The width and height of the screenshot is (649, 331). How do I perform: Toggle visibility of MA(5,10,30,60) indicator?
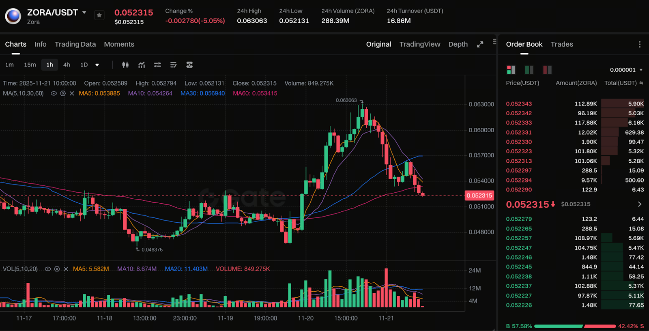[x=53, y=93]
